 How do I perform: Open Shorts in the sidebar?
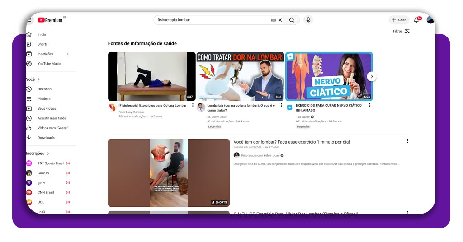[43, 44]
